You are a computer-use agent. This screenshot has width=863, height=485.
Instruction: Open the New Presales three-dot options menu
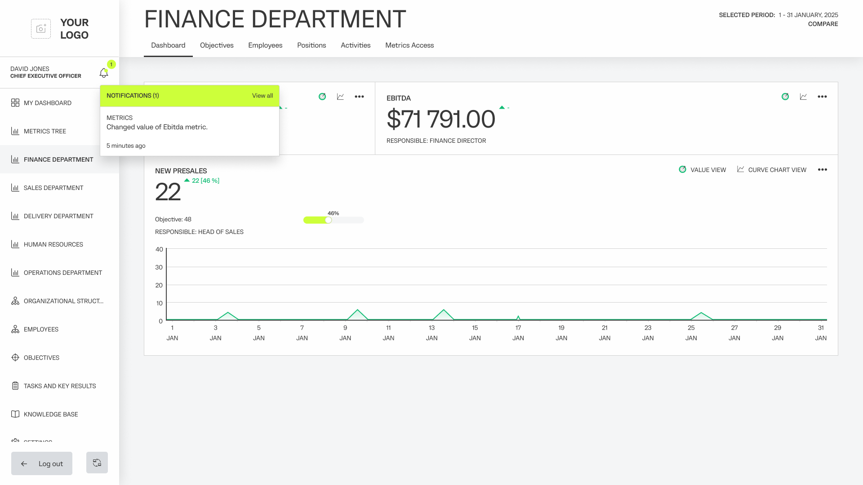click(x=822, y=170)
